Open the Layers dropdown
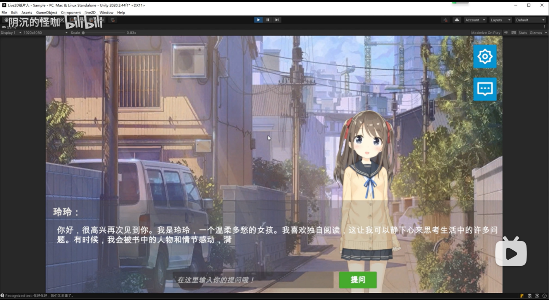Viewport: 549px width, 300px height. (x=500, y=20)
